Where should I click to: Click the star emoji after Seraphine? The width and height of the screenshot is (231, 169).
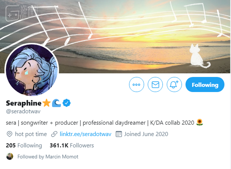pyautogui.click(x=47, y=103)
